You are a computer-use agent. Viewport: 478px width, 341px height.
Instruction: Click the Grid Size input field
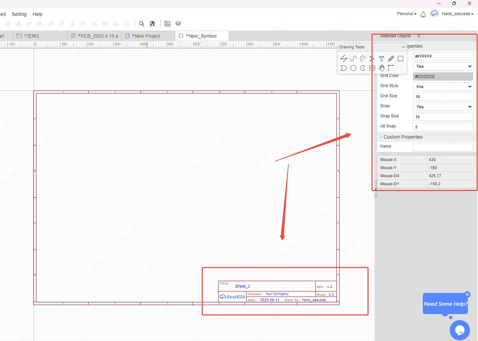443,97
